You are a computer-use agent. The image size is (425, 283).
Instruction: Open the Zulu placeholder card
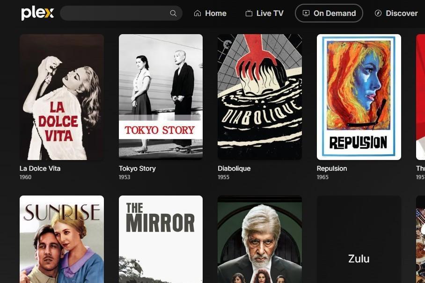click(359, 239)
